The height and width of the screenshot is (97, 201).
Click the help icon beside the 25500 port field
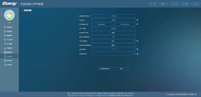tap(137, 20)
